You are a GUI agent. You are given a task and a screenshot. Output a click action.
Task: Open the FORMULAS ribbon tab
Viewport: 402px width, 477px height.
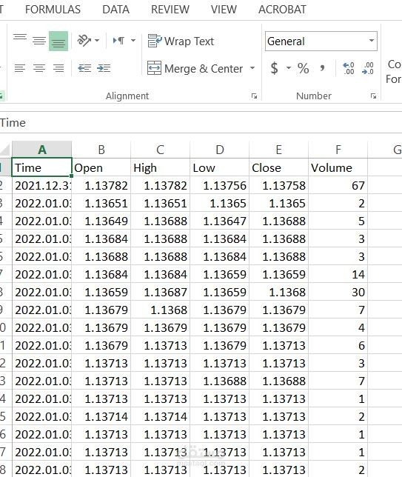point(53,10)
